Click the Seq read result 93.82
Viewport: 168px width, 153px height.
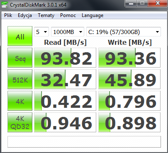tap(65, 58)
